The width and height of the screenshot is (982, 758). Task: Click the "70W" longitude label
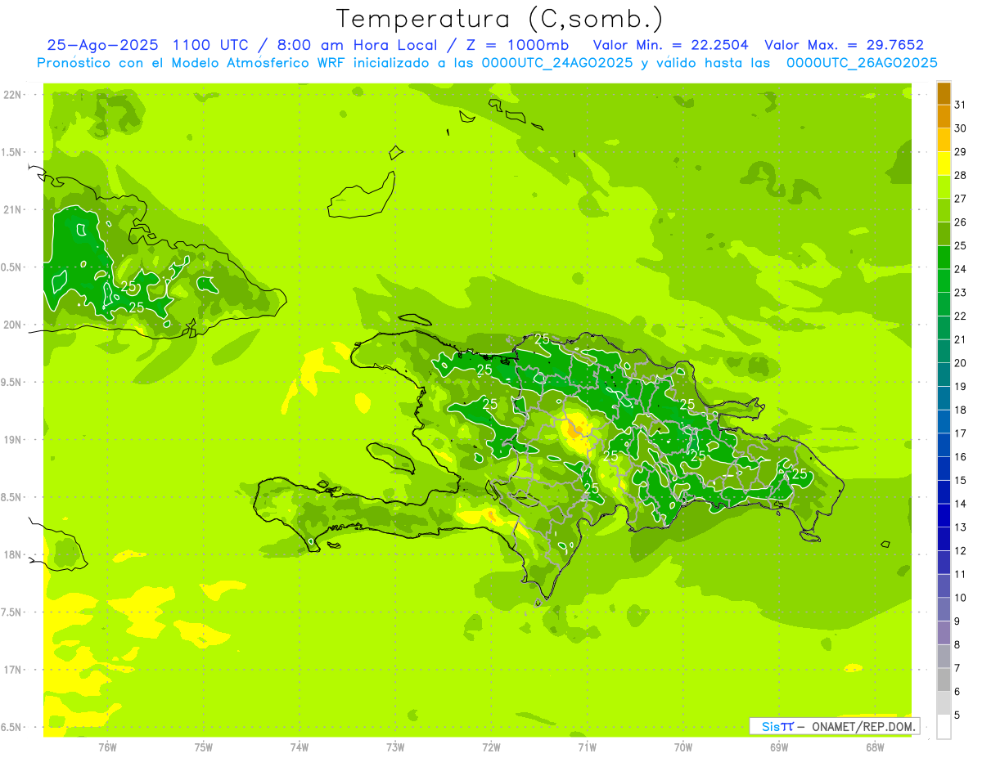(x=683, y=747)
